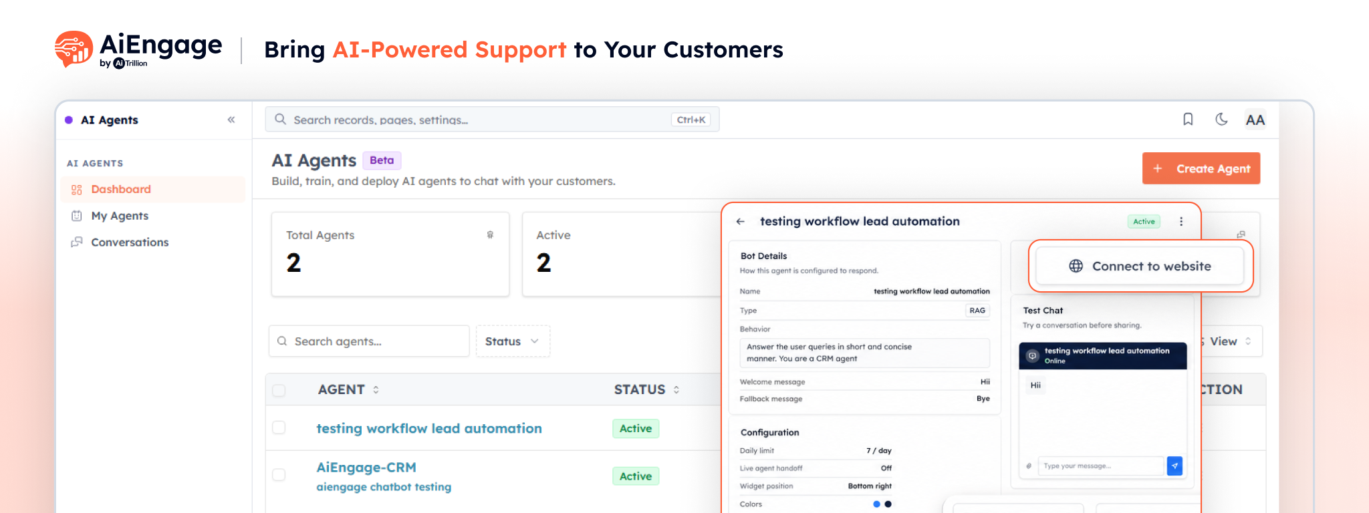Screen dimensions: 1369x513
Task: Click the Behavior text box
Action: [x=864, y=353]
